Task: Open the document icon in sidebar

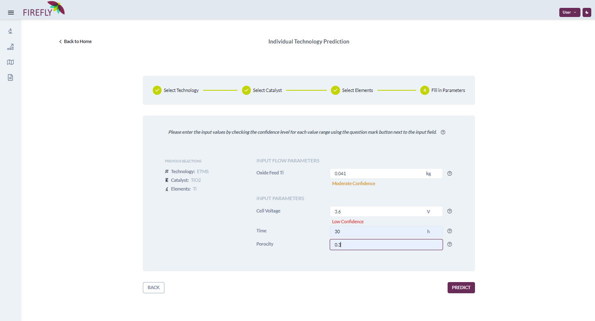Action: [10, 77]
